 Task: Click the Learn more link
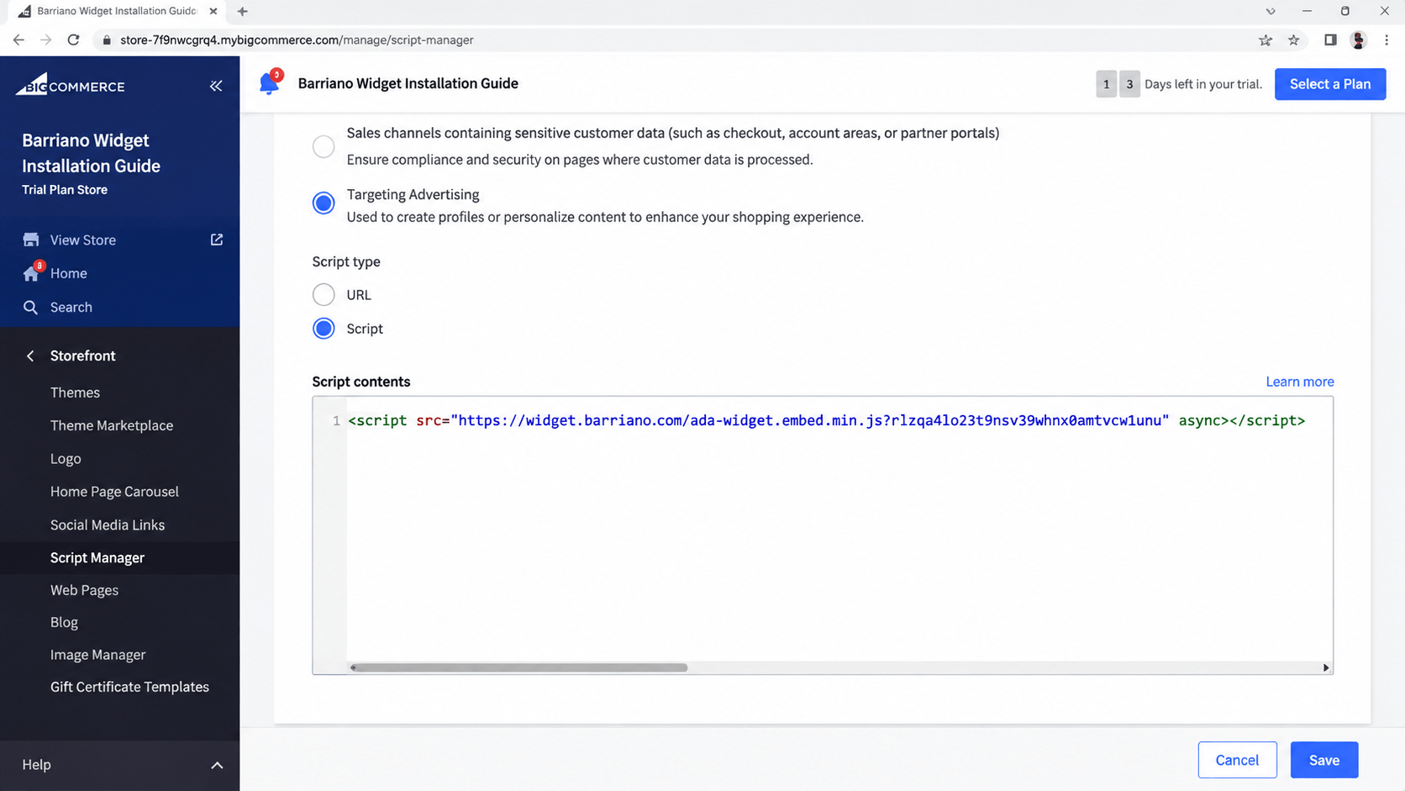(x=1299, y=382)
